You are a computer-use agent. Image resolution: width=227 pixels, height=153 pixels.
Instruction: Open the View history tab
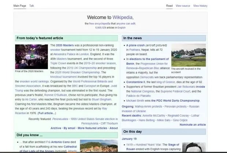coord(200,6)
